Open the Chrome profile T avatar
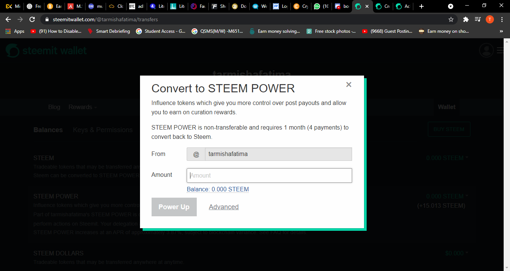Viewport: 510px width, 271px height. (x=489, y=19)
